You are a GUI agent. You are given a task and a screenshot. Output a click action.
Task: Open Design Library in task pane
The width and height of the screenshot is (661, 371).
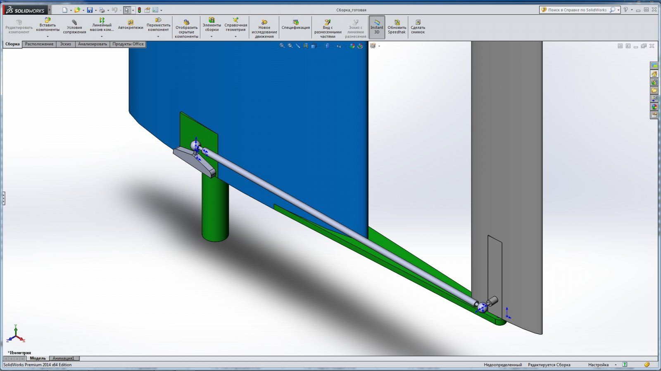pyautogui.click(x=654, y=82)
